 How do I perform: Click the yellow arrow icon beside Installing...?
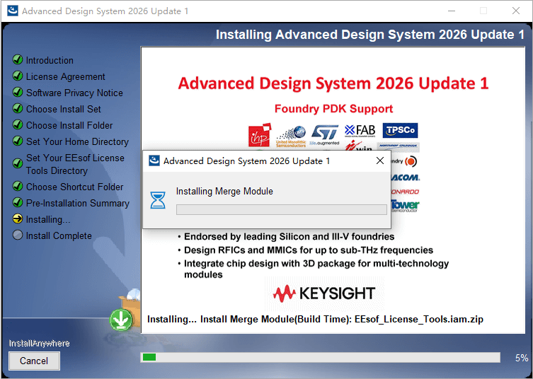tap(18, 219)
